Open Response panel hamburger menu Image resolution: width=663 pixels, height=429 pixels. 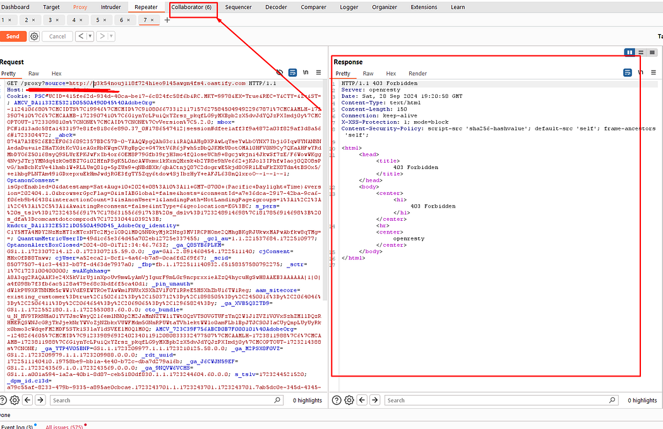click(x=654, y=73)
